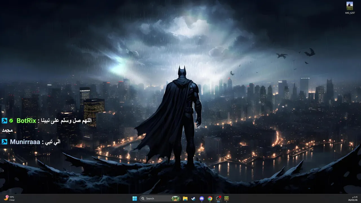Click the moderator badge beside BotRix
Image resolution: width=361 pixels, height=203 pixels.
click(x=5, y=121)
